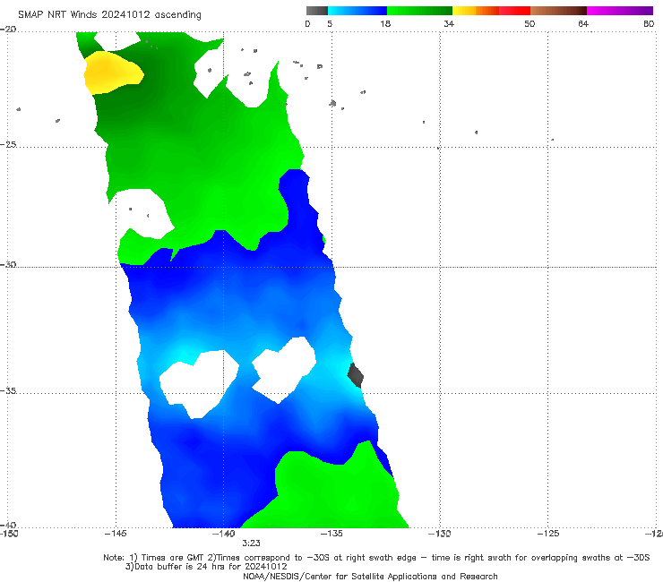
Task: Click the longitude label -150
Action: coord(9,534)
